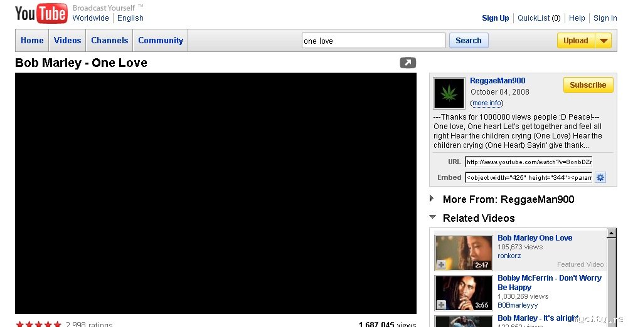Image resolution: width=628 pixels, height=327 pixels.
Task: Switch to the Channels tab
Action: 109,40
